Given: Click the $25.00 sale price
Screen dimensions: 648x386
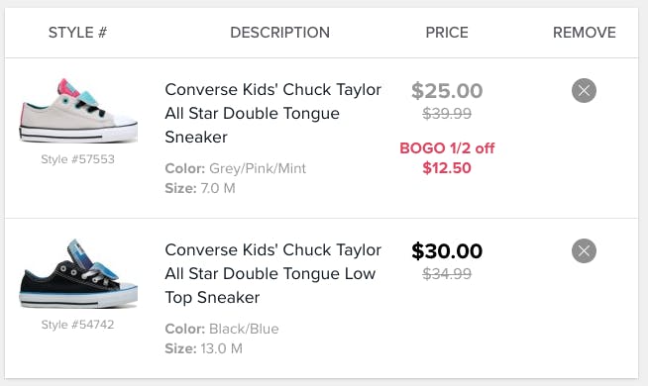Looking at the screenshot, I should click(x=447, y=91).
